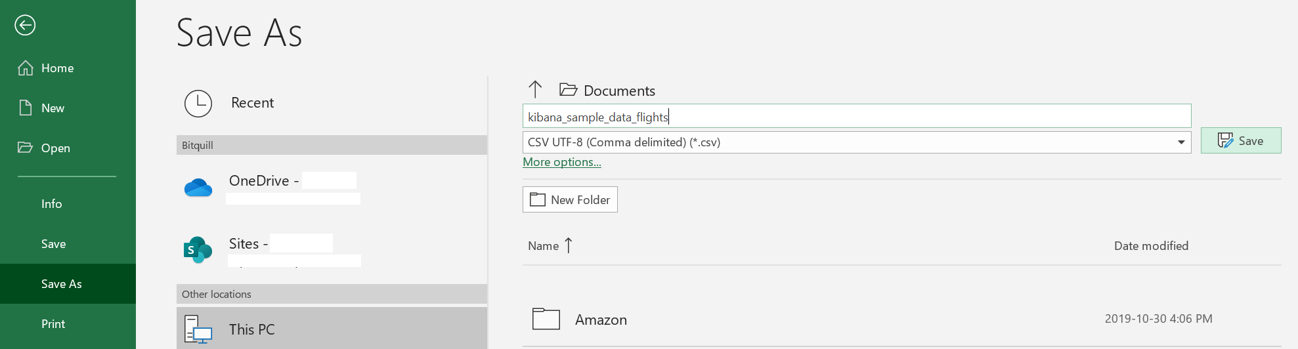1298x349 pixels.
Task: Click the back arrow circle icon
Action: point(25,26)
